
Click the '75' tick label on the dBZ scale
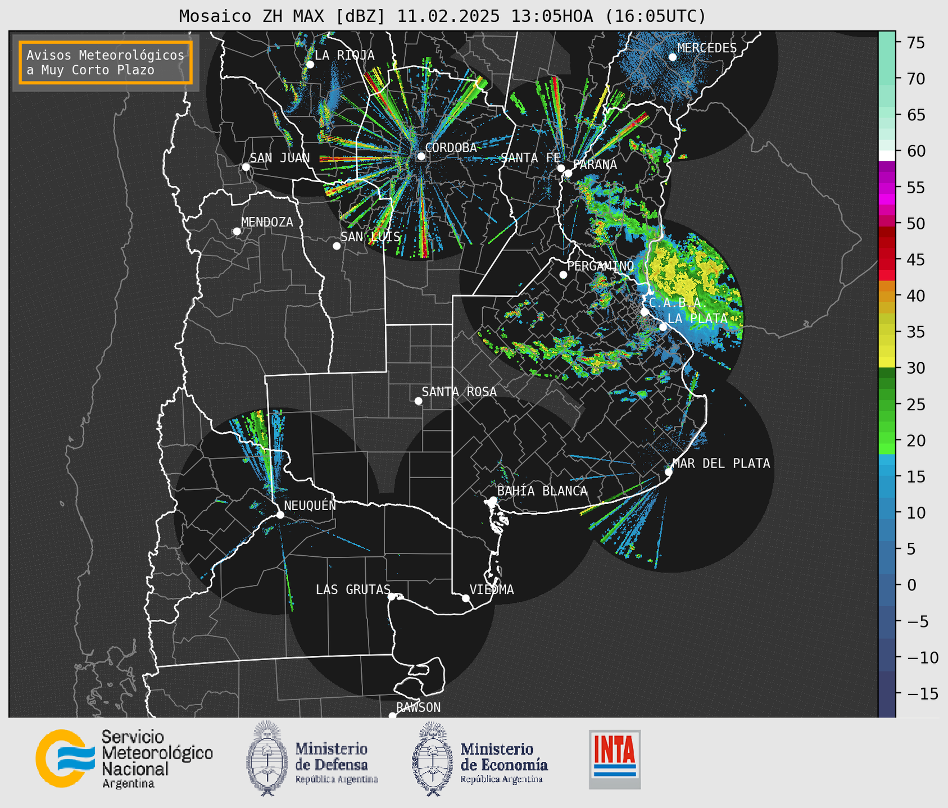[x=915, y=43]
